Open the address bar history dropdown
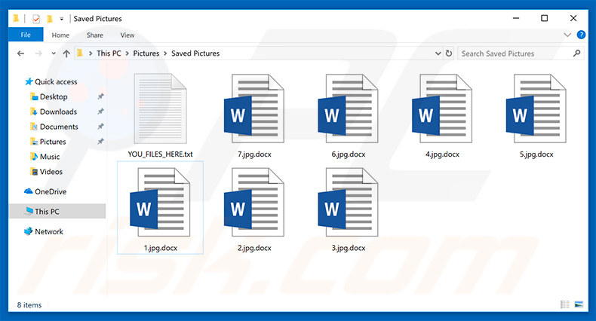The height and width of the screenshot is (321, 596). click(x=437, y=53)
